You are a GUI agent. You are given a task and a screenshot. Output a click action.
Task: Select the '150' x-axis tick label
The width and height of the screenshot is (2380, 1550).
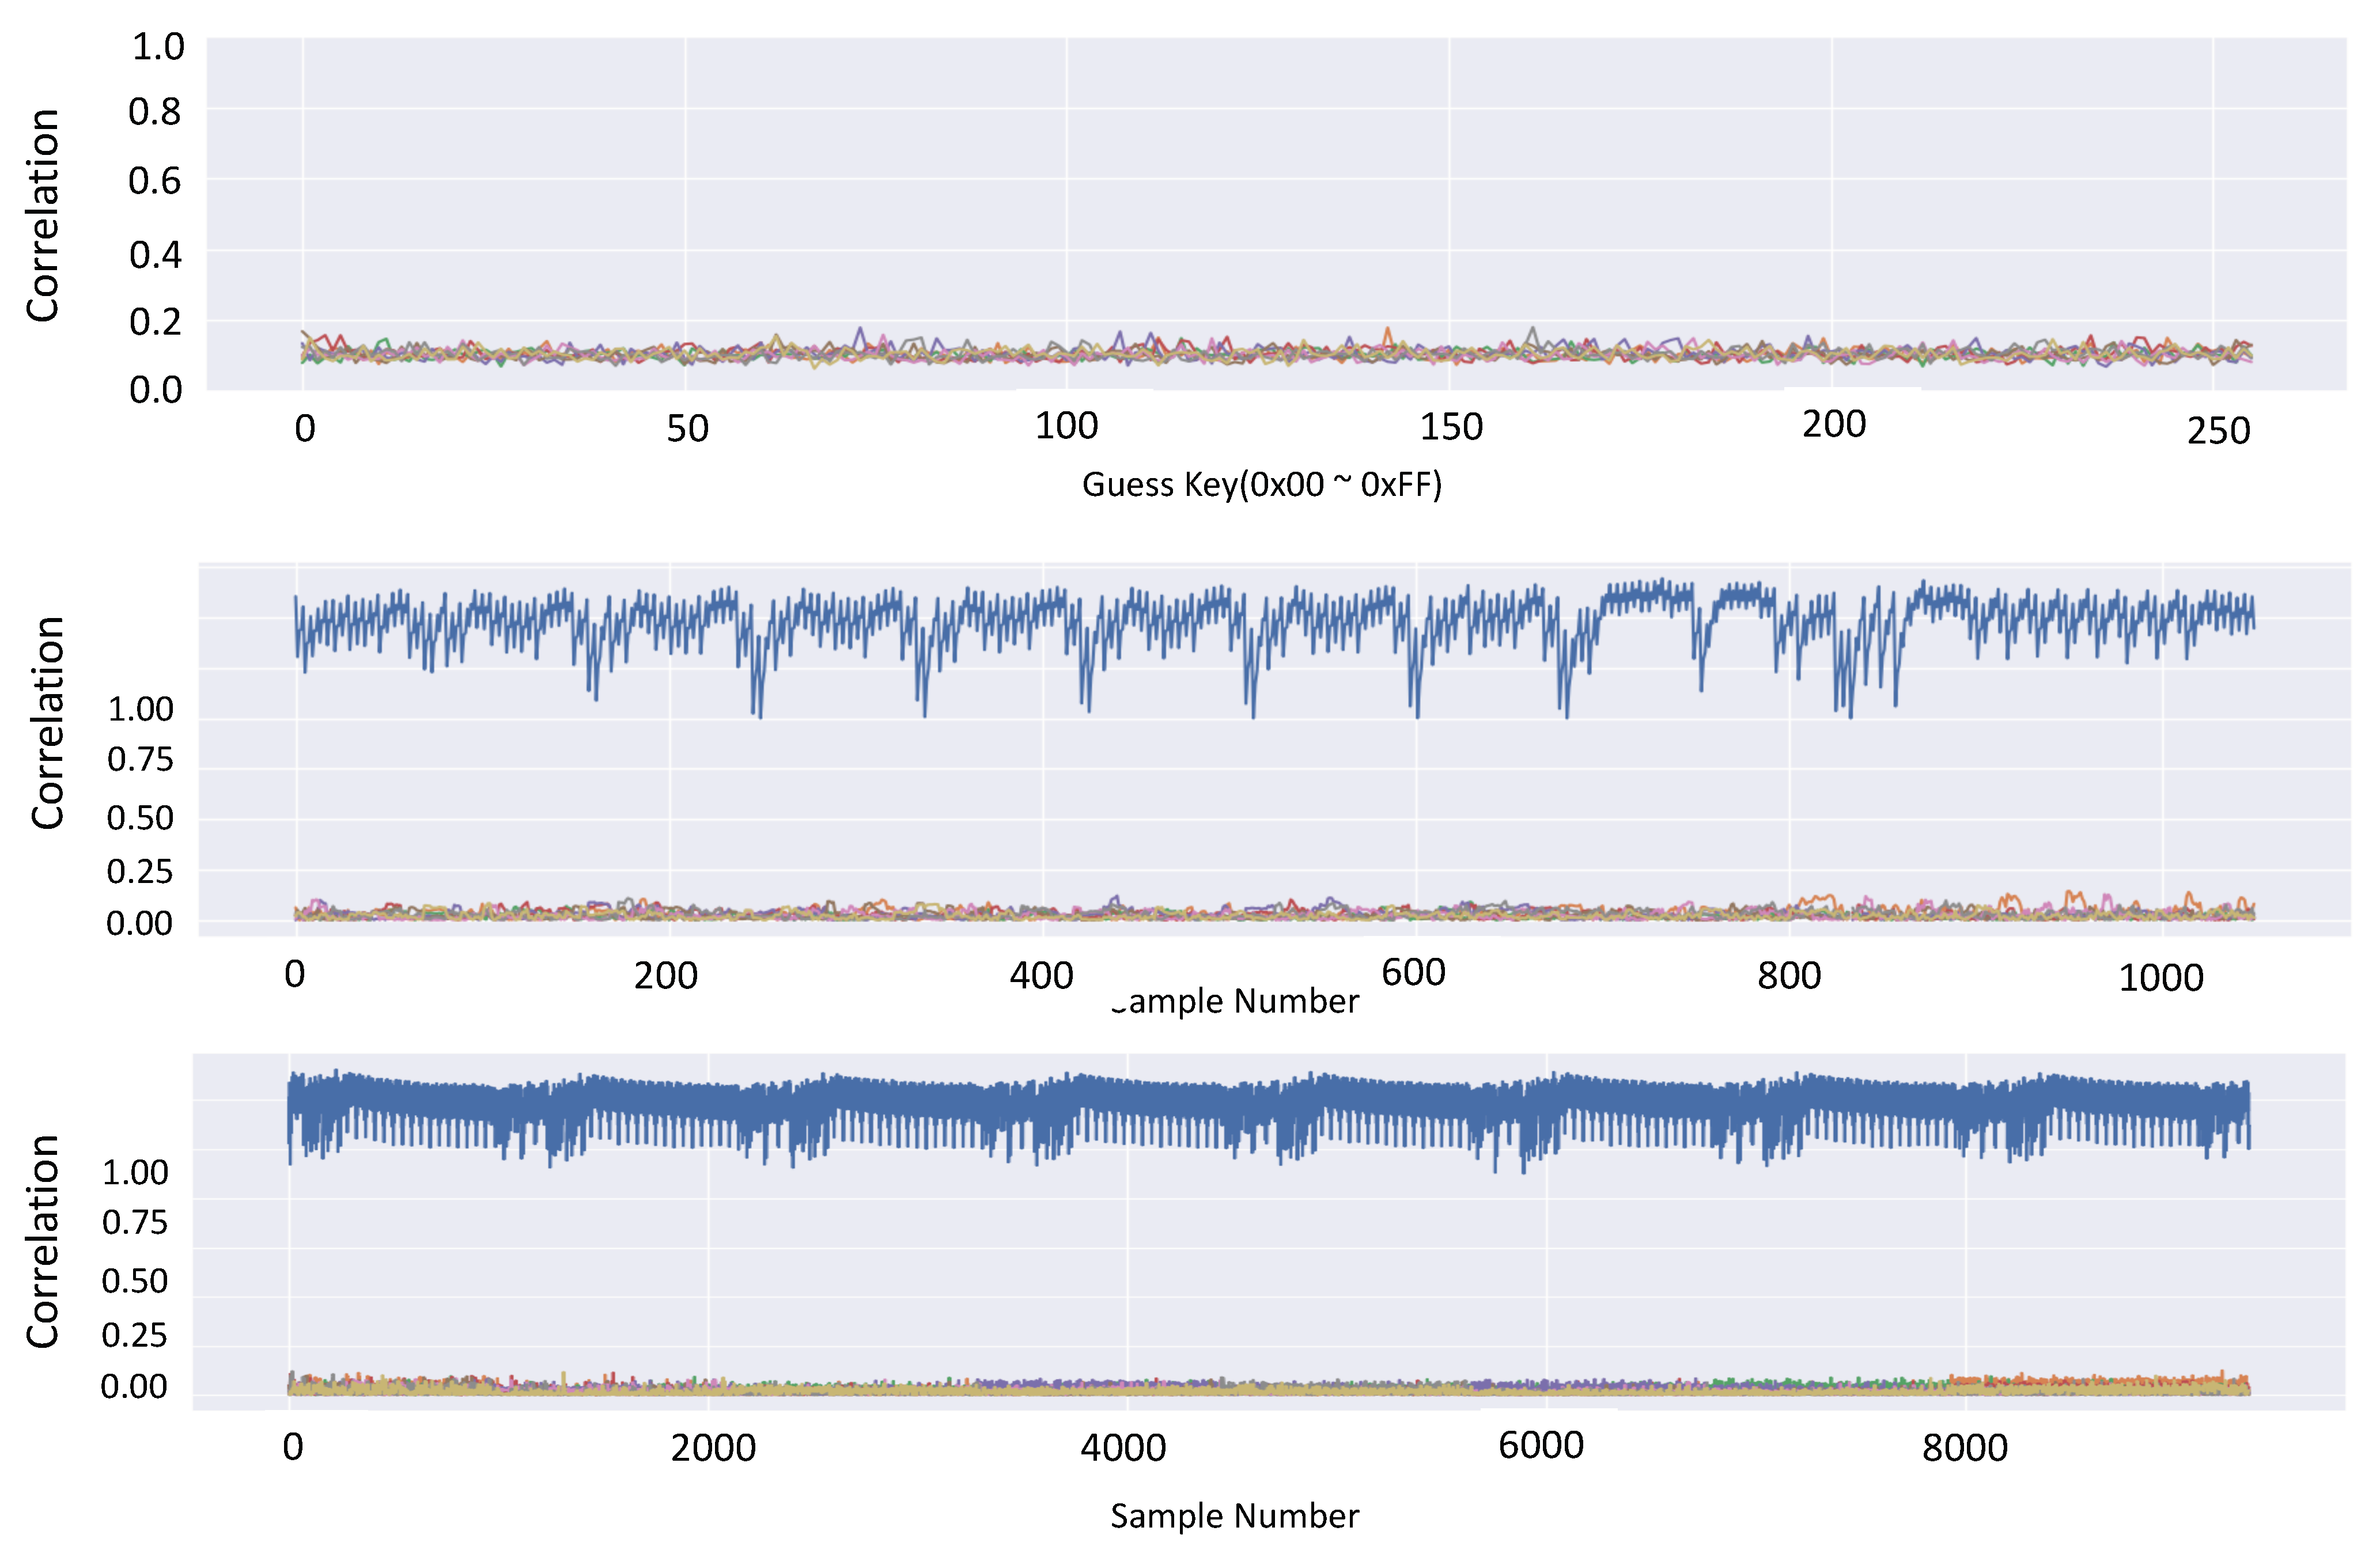coord(1452,427)
